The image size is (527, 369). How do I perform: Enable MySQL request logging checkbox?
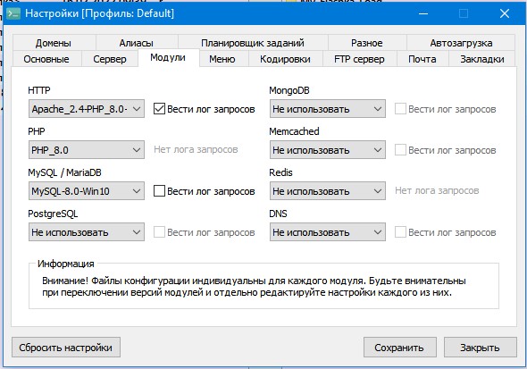[159, 191]
